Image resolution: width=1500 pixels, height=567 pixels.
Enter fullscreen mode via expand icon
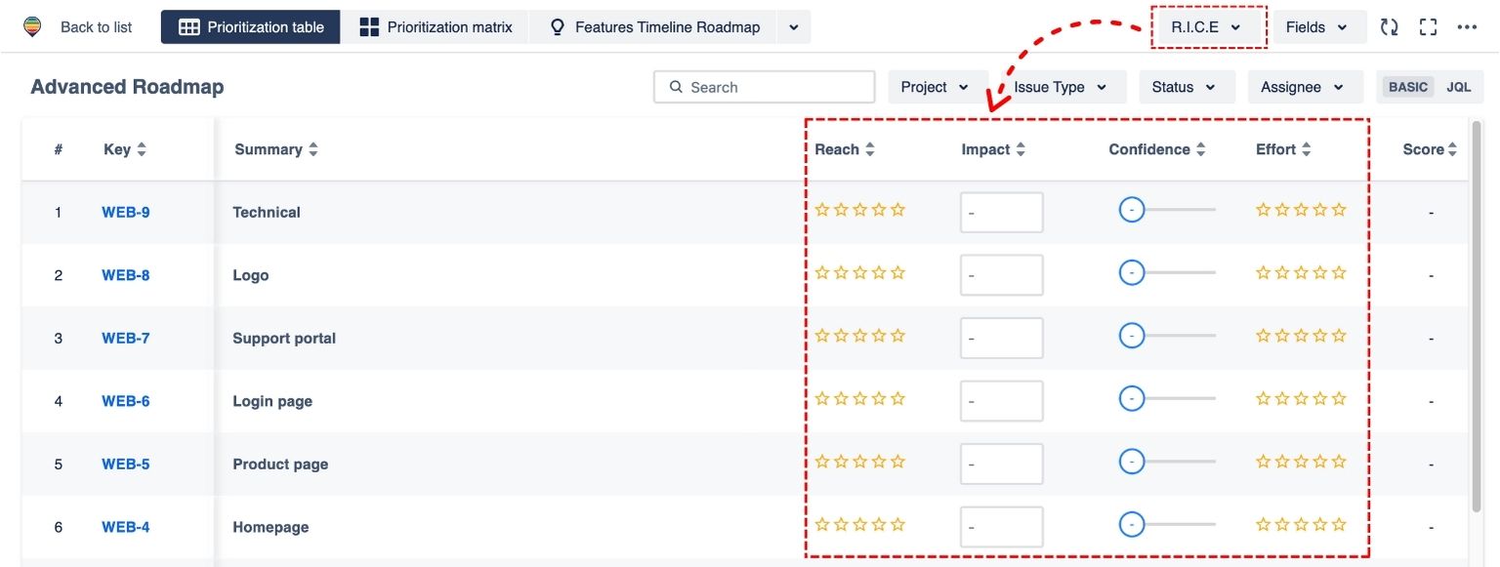[x=1428, y=27]
